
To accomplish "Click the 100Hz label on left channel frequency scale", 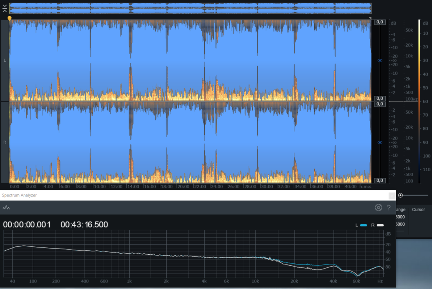I will (412, 99).
